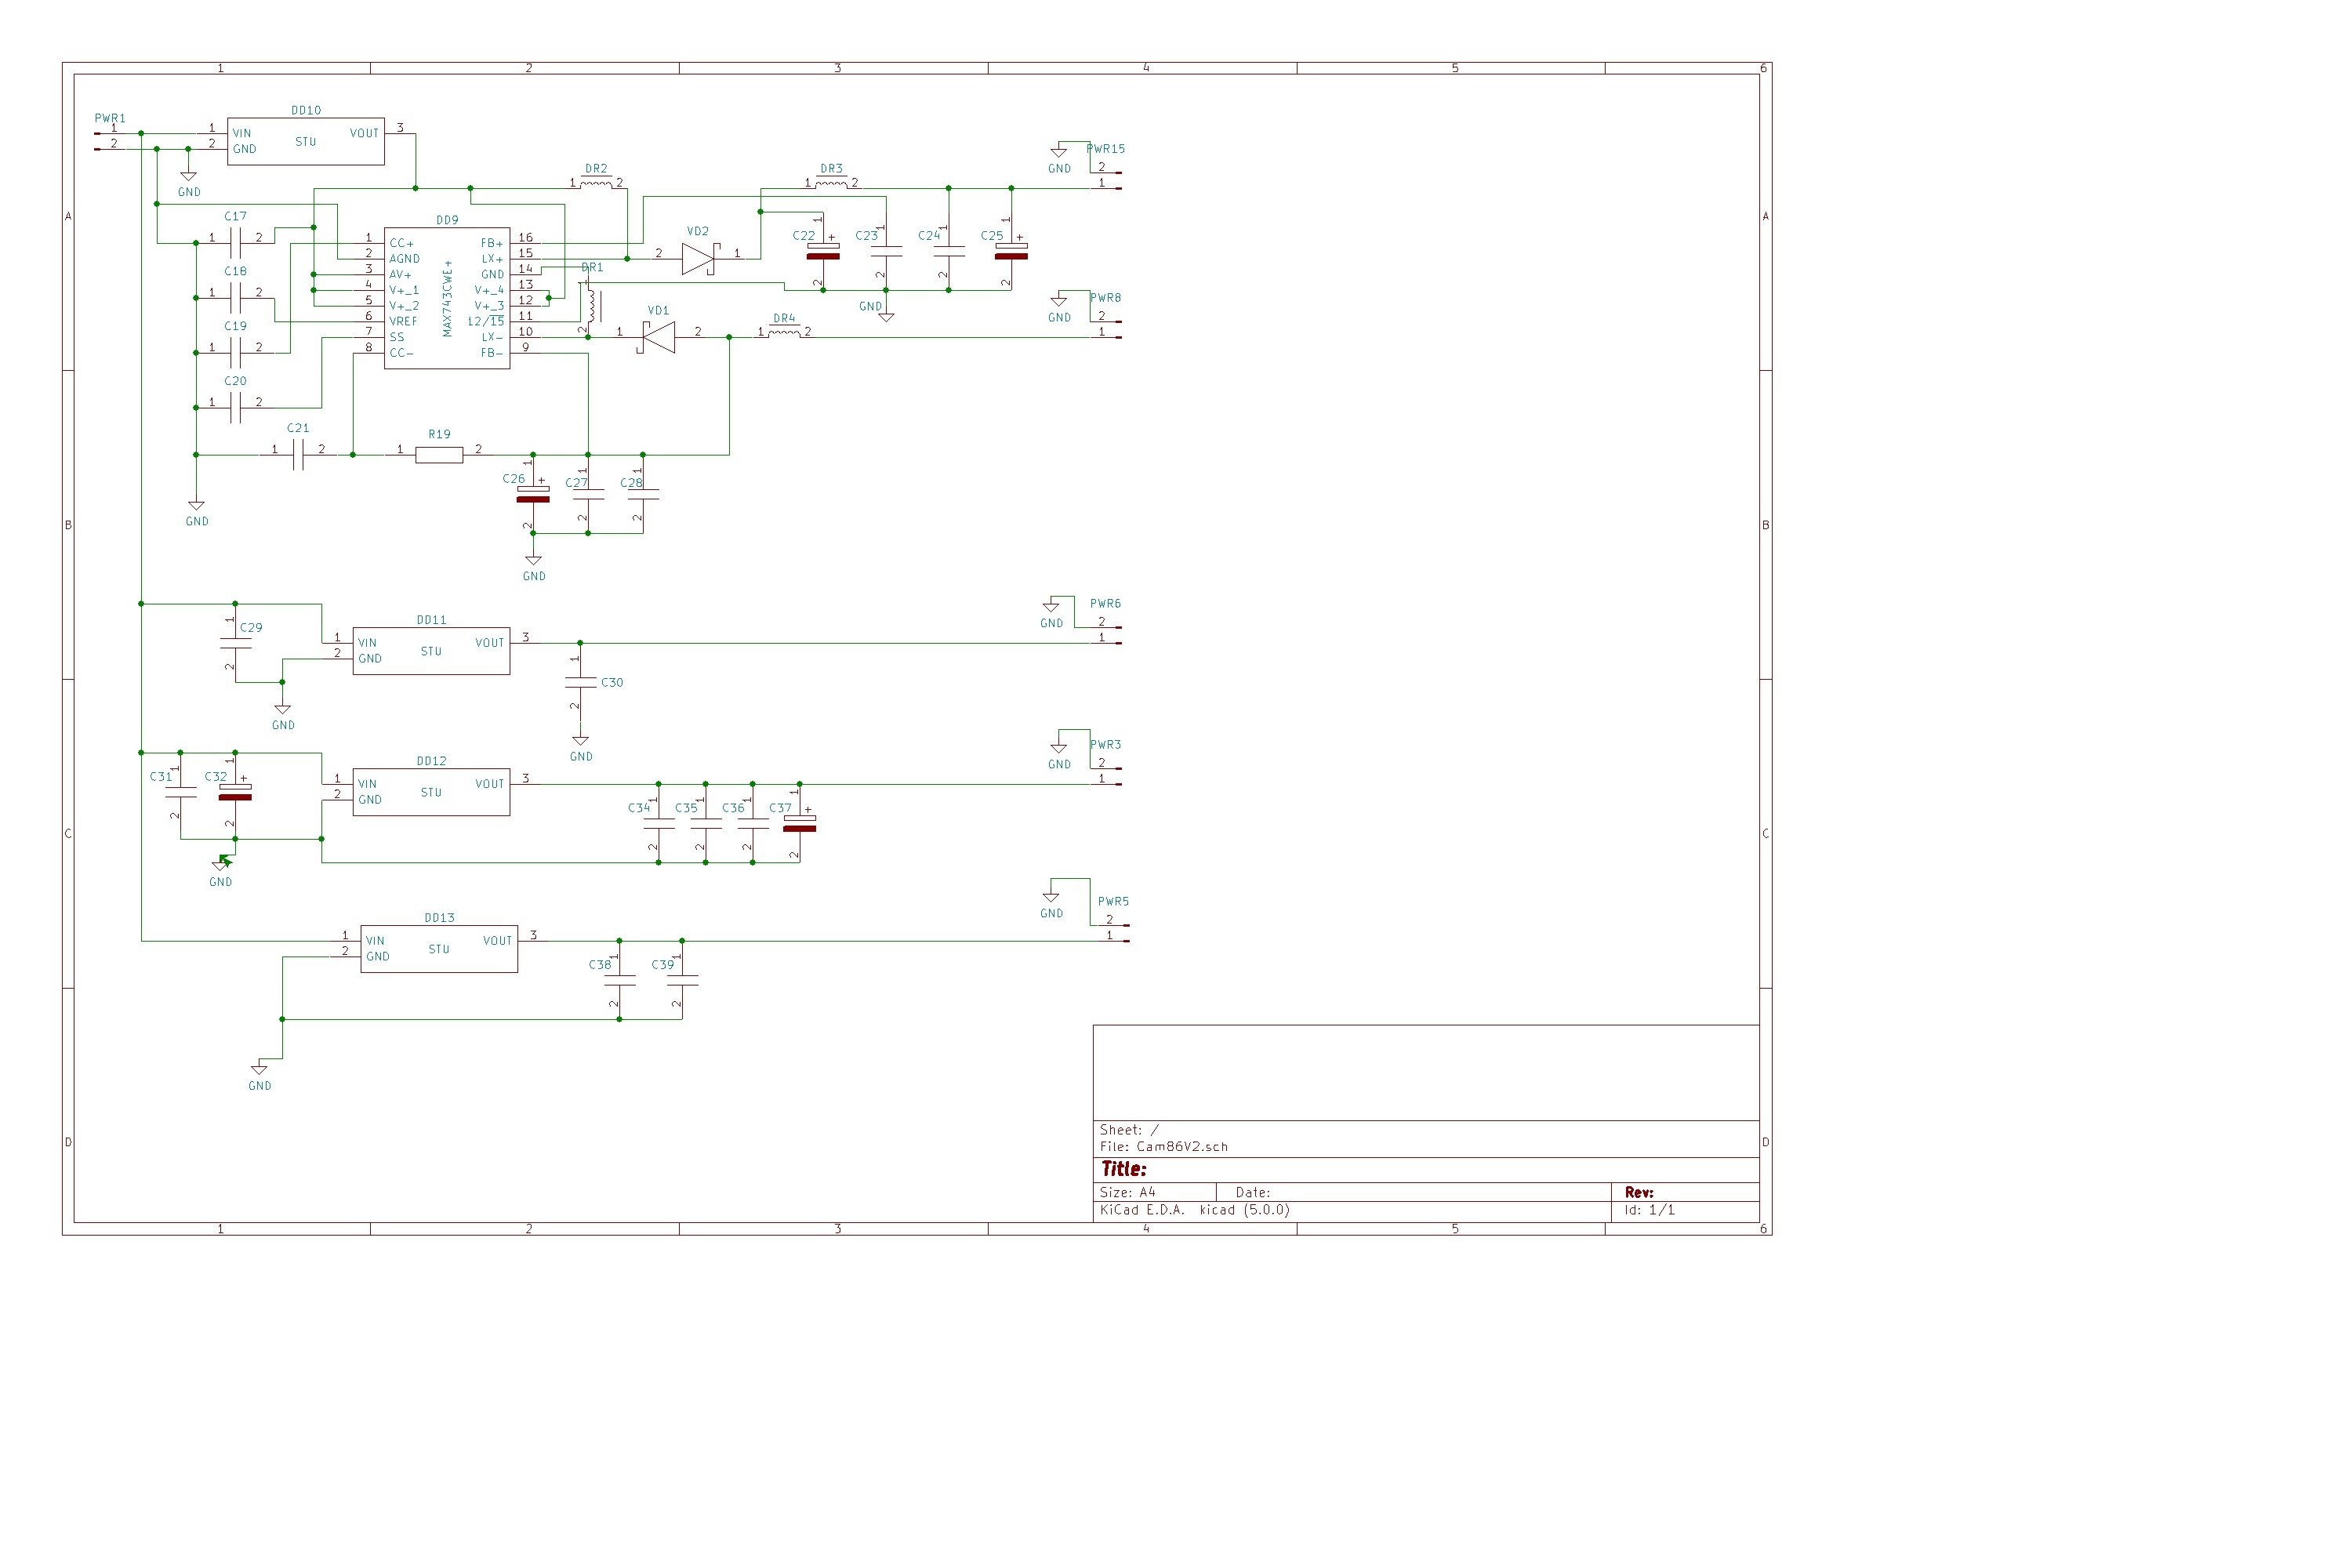Click the DD13 STU regulator
The width and height of the screenshot is (2352, 1568).
click(x=439, y=948)
